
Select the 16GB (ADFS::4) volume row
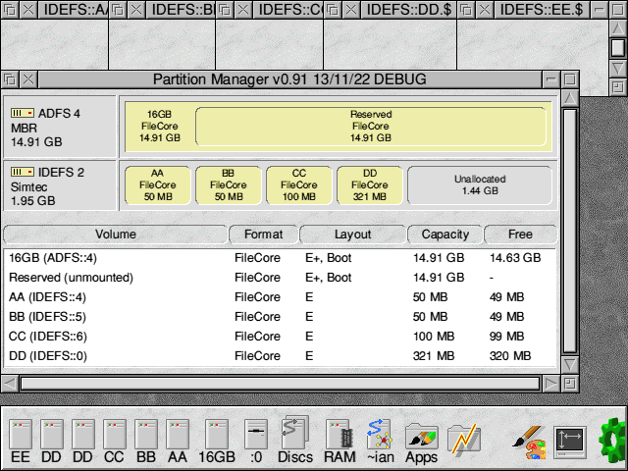pos(281,258)
